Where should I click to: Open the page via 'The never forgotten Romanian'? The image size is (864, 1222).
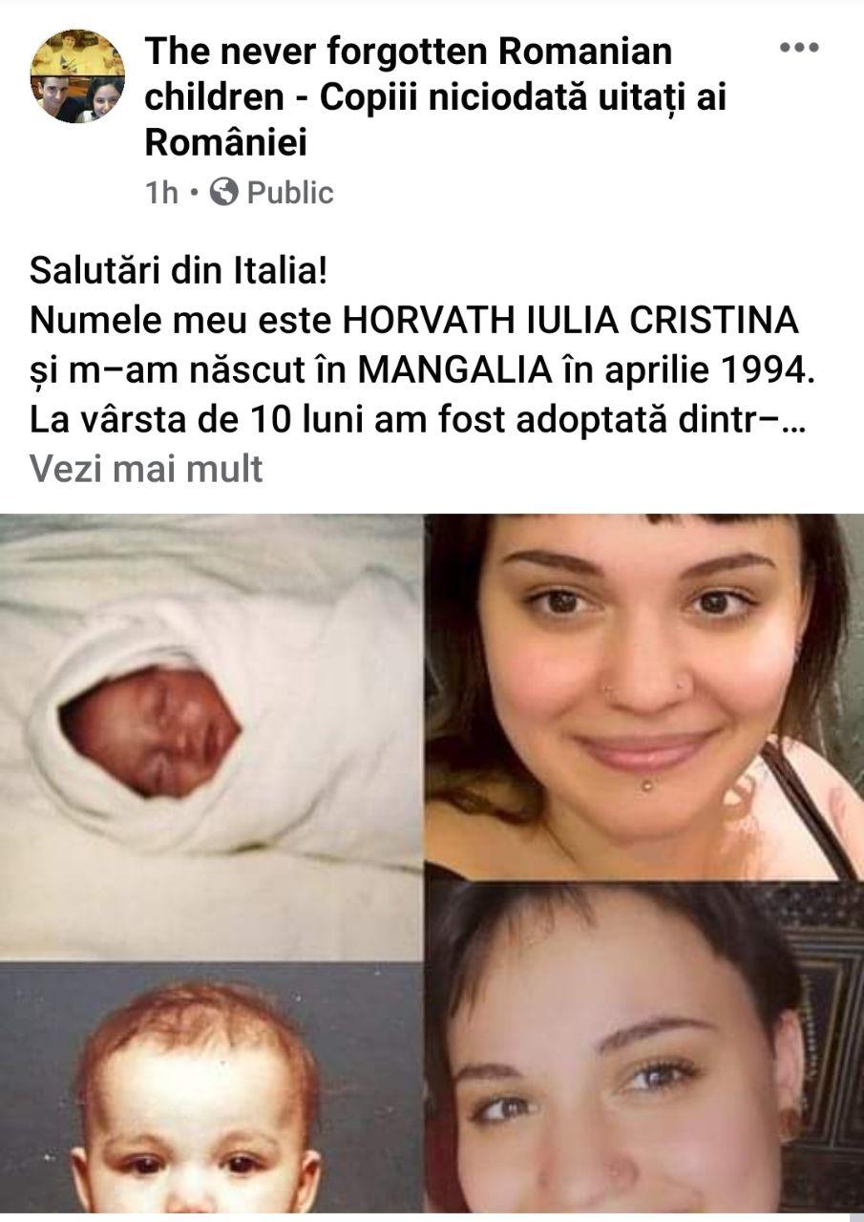pyautogui.click(x=409, y=52)
